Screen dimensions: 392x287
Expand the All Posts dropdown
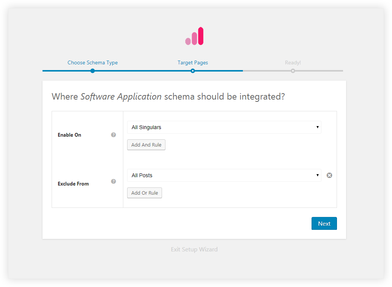point(224,175)
